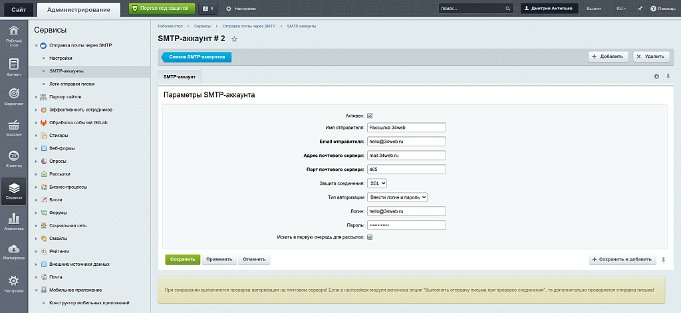681x313 pixels.
Task: Click the Список SMTP-аккаунтов button
Action: (196, 57)
